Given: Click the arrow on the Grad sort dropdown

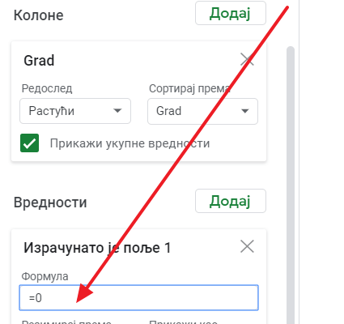Looking at the screenshot, I should pos(244,111).
